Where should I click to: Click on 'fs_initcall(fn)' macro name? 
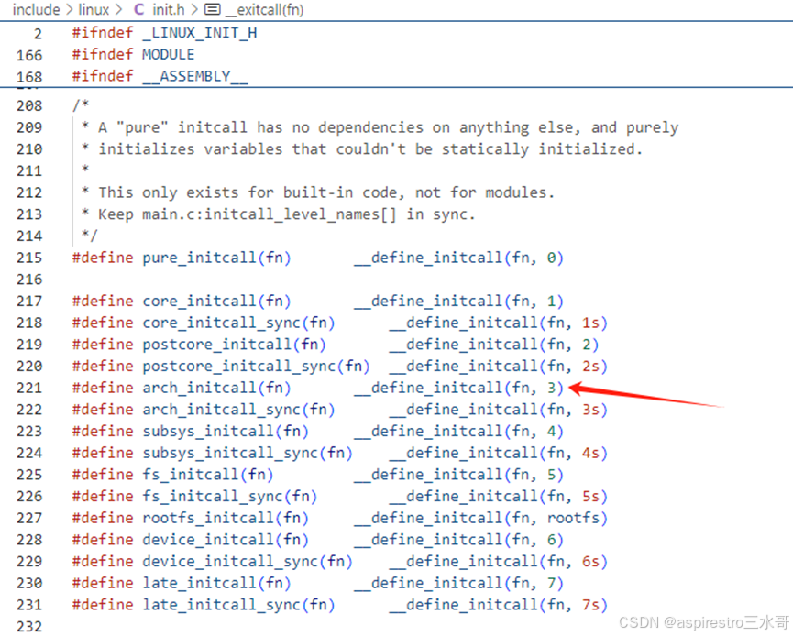pyautogui.click(x=208, y=476)
